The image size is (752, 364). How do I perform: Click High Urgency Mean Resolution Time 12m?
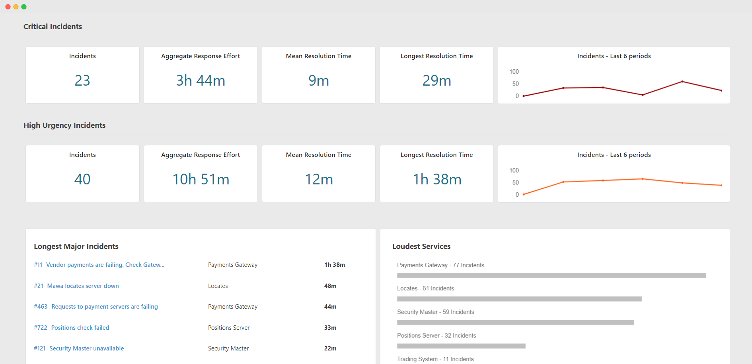pyautogui.click(x=319, y=180)
